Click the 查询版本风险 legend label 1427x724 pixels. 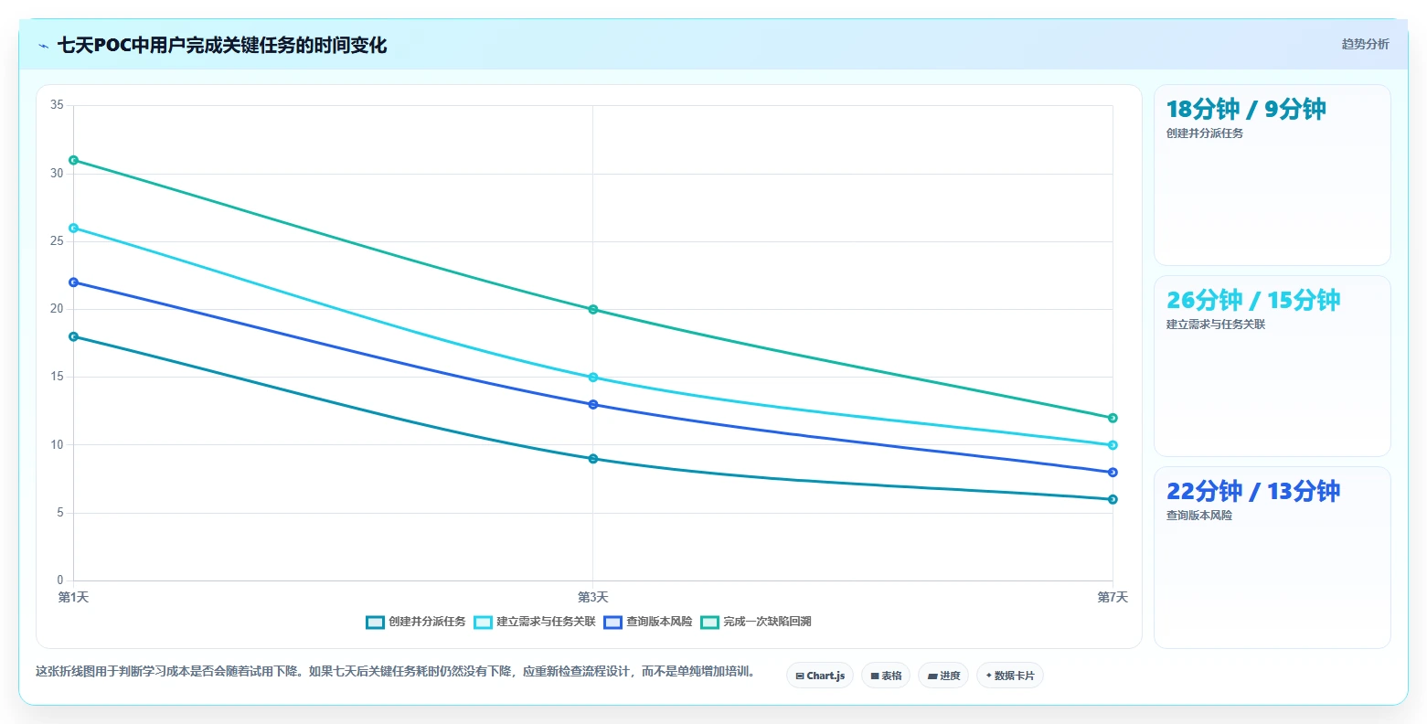[659, 622]
